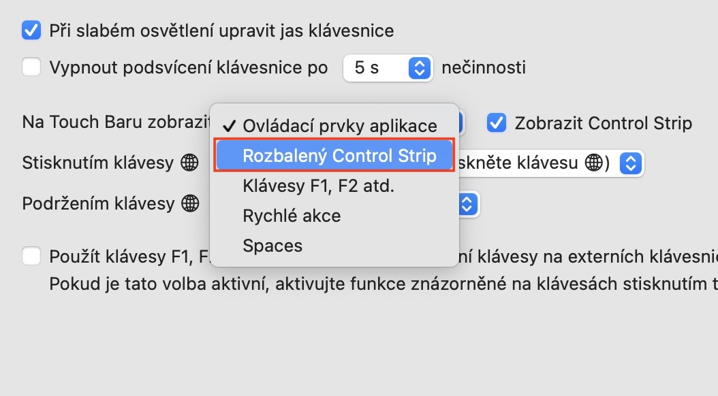Image resolution: width=718 pixels, height=396 pixels.
Task: Enable using F1, F2 keys as standard keys
Action: click(x=31, y=257)
